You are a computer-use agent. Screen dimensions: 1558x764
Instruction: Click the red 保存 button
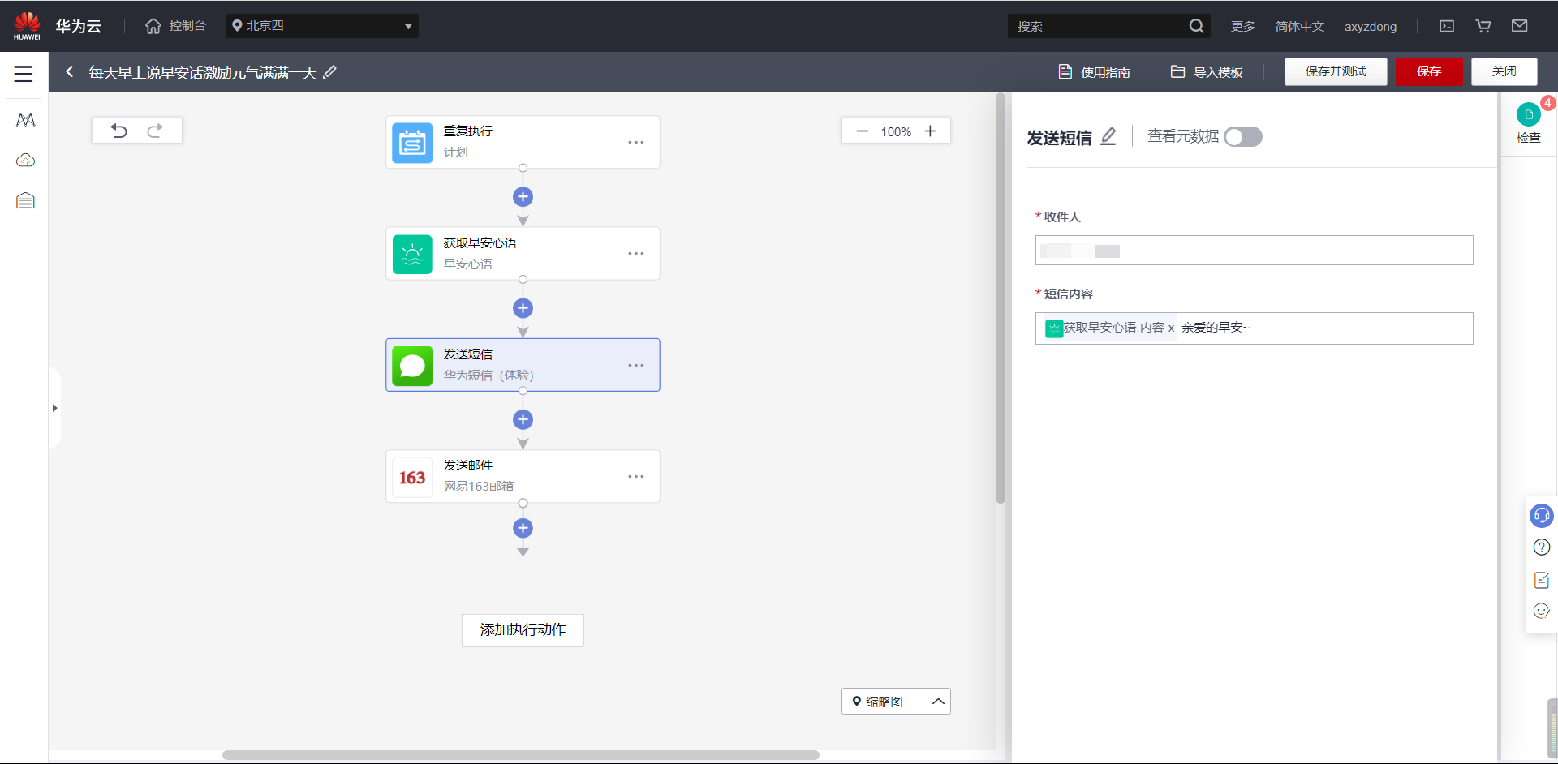point(1429,71)
